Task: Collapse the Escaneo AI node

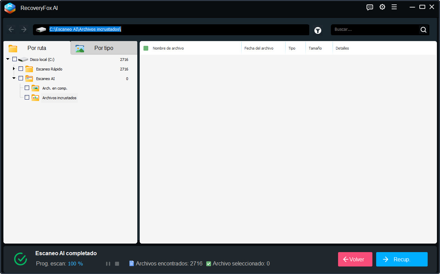Action: pos(14,78)
